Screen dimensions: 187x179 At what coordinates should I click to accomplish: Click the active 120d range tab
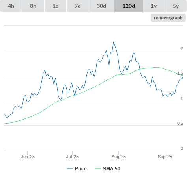[x=129, y=6]
